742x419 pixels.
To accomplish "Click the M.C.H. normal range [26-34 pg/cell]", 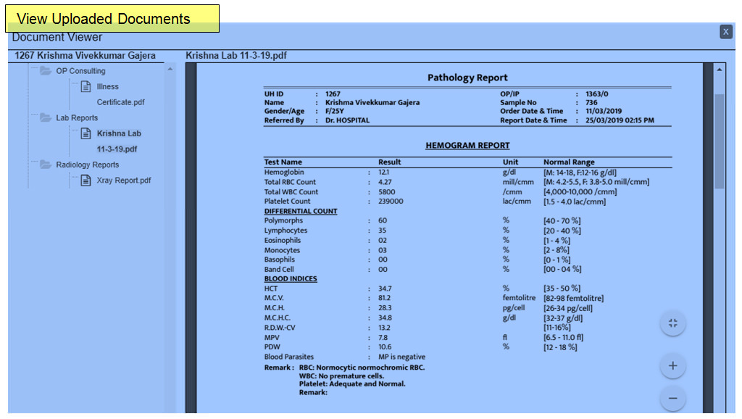I will 568,308.
